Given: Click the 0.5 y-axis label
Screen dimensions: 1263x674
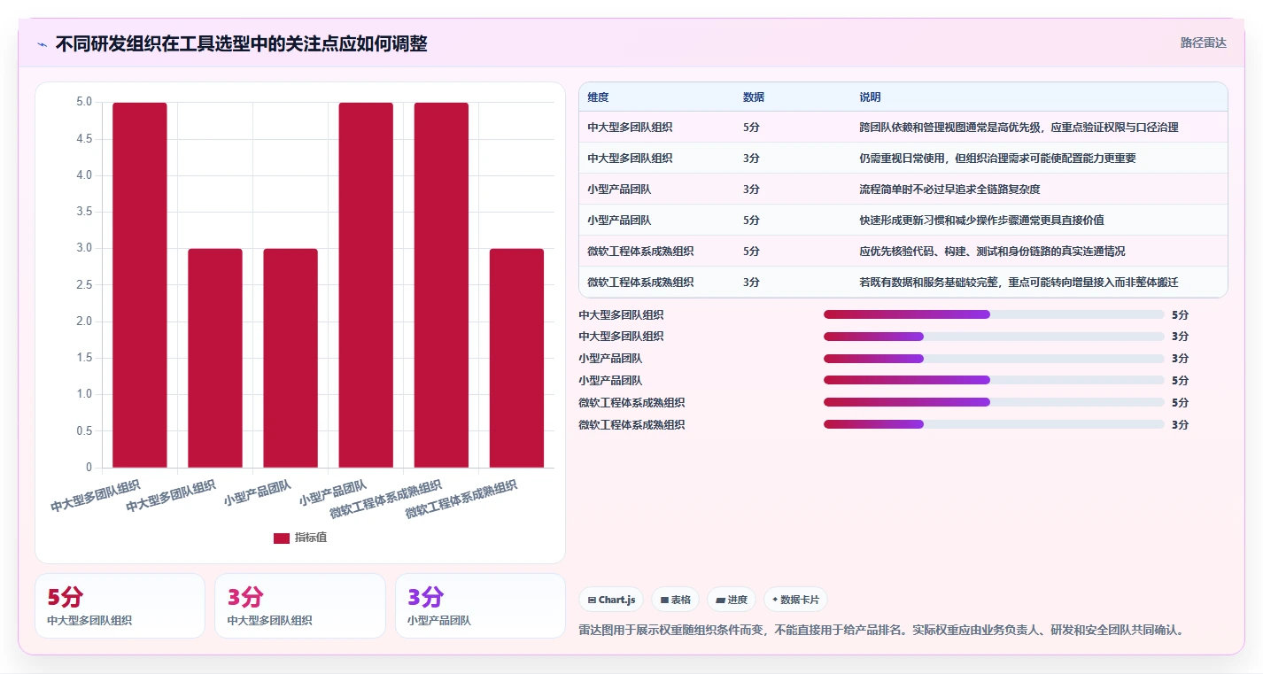Looking at the screenshot, I should click(84, 430).
